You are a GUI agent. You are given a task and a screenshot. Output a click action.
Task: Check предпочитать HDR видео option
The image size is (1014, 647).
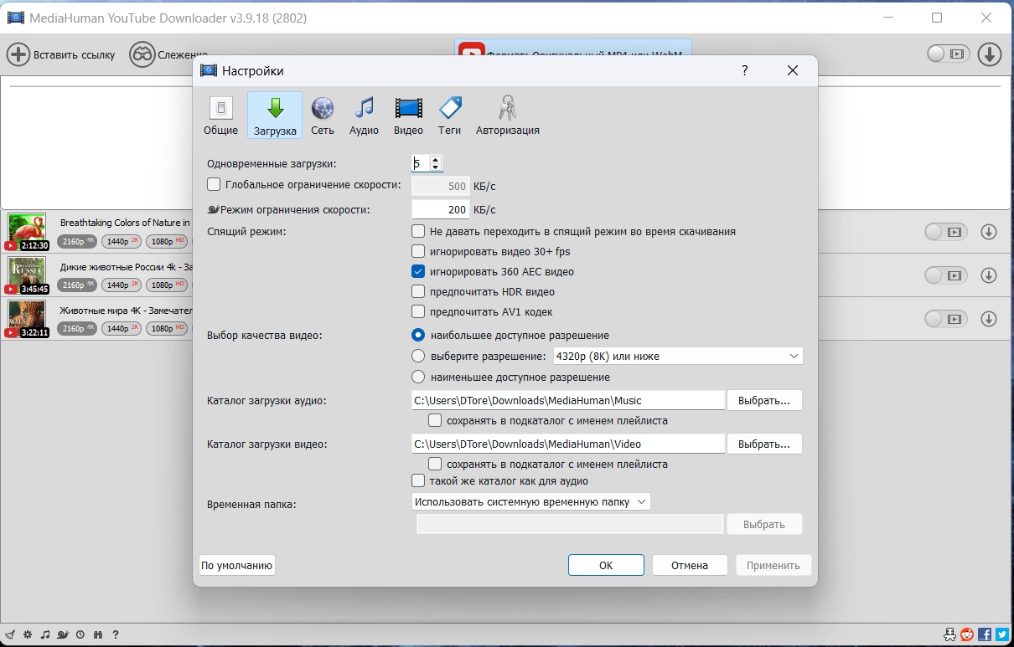click(418, 292)
